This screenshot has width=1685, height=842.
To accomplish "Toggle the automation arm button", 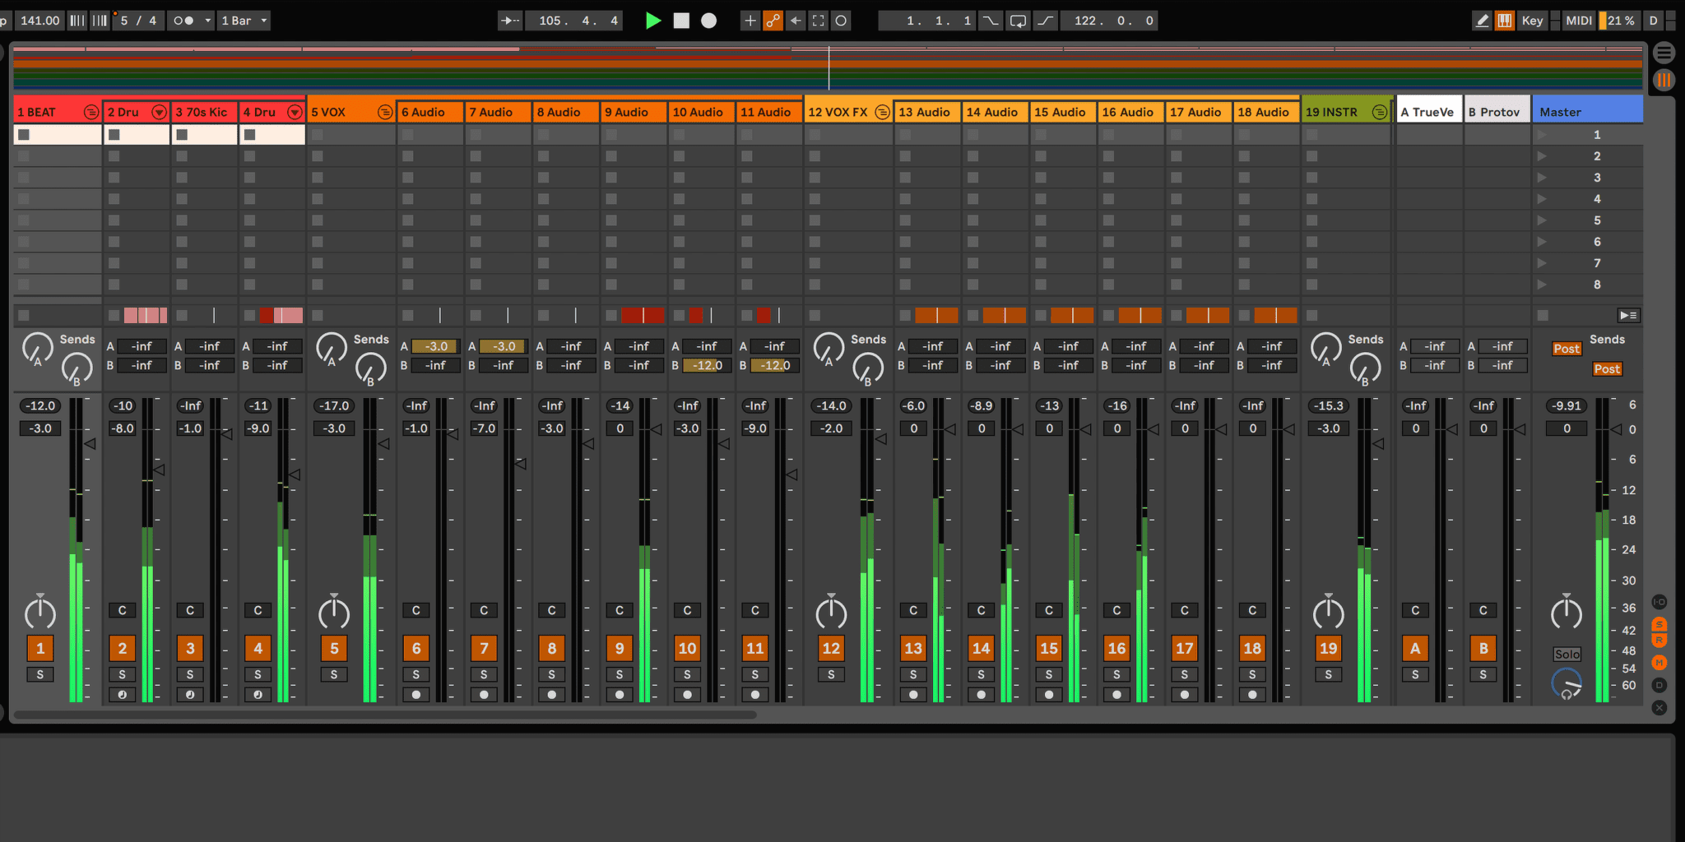I will (773, 21).
